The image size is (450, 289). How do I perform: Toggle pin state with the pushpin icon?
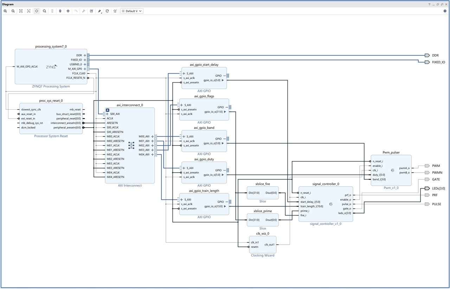pyautogui.click(x=99, y=11)
